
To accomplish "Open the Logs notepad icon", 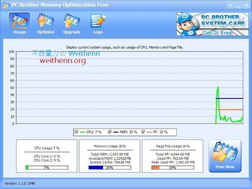I will tap(98, 23).
